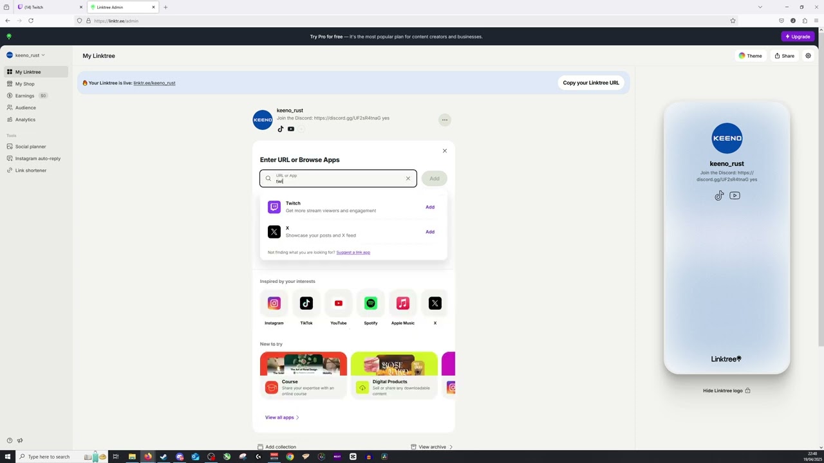Select X icon in search results
The image size is (824, 463).
274,232
